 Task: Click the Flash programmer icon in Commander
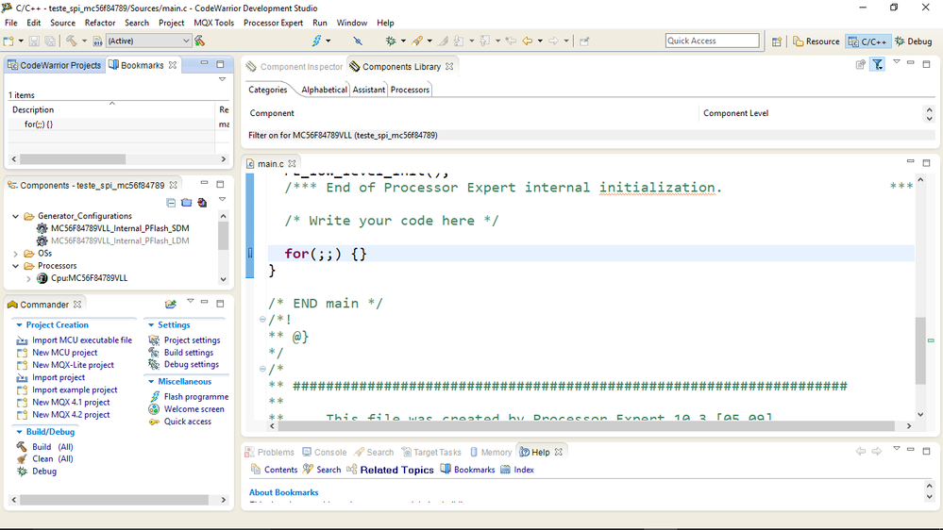(155, 397)
